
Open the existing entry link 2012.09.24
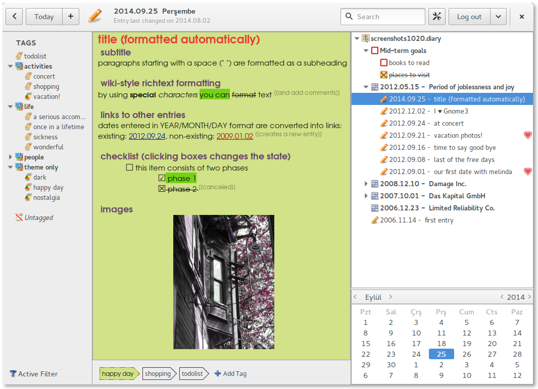[x=147, y=136]
